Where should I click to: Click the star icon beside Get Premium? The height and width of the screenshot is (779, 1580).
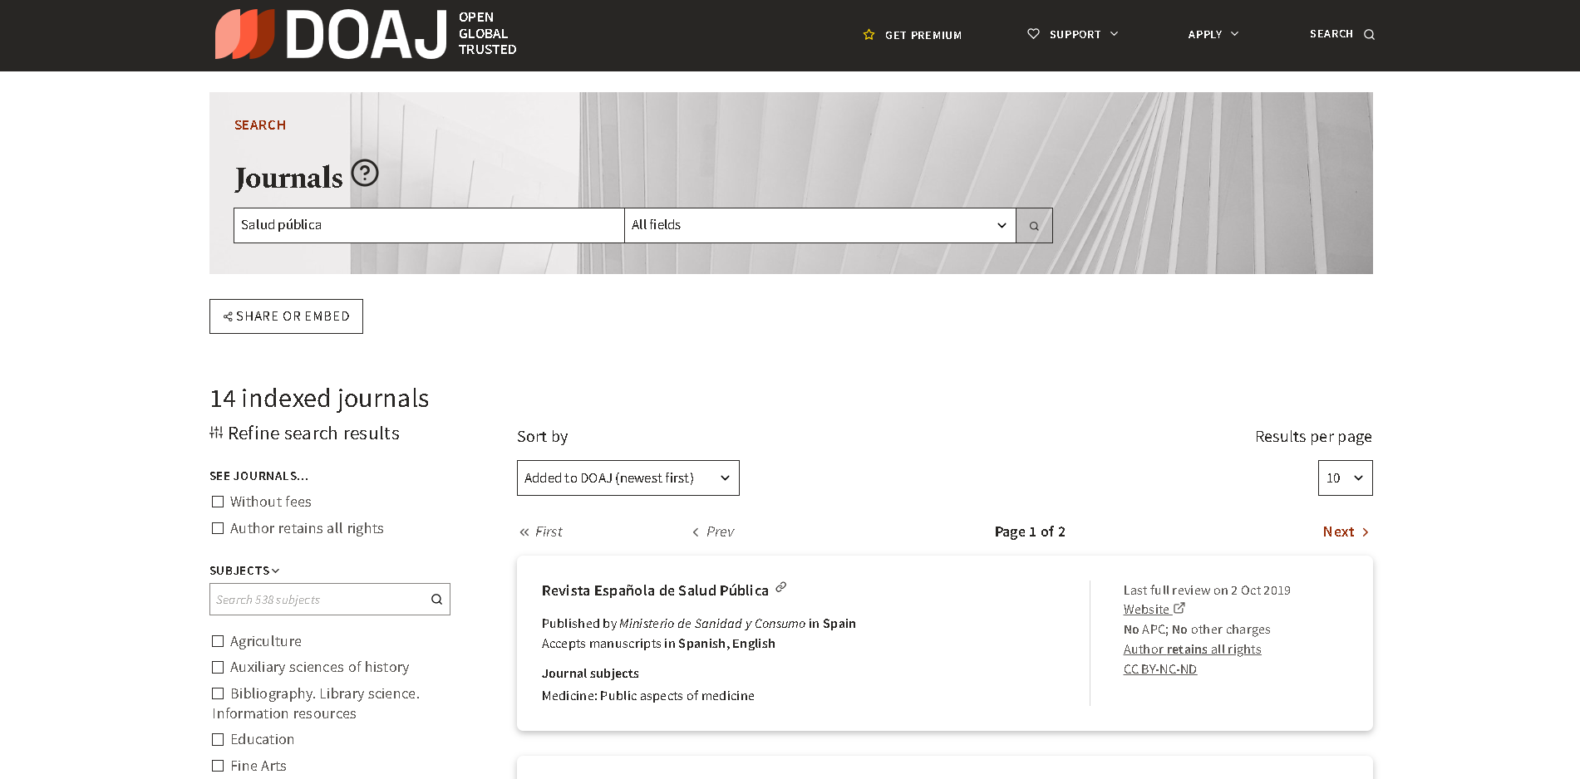point(869,35)
